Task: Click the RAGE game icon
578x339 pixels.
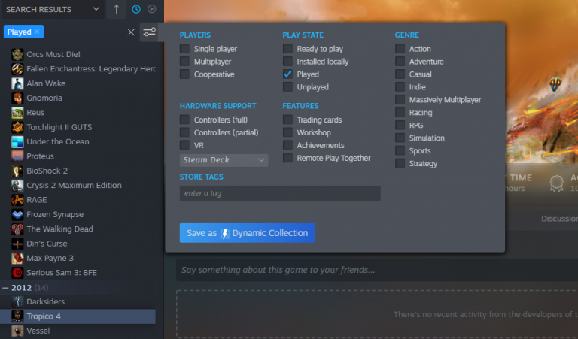Action: [17, 200]
